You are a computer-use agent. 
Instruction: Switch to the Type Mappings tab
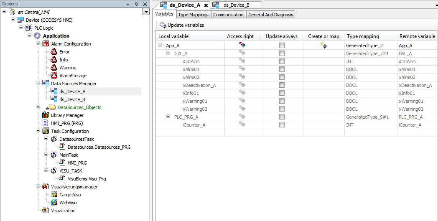pos(193,15)
